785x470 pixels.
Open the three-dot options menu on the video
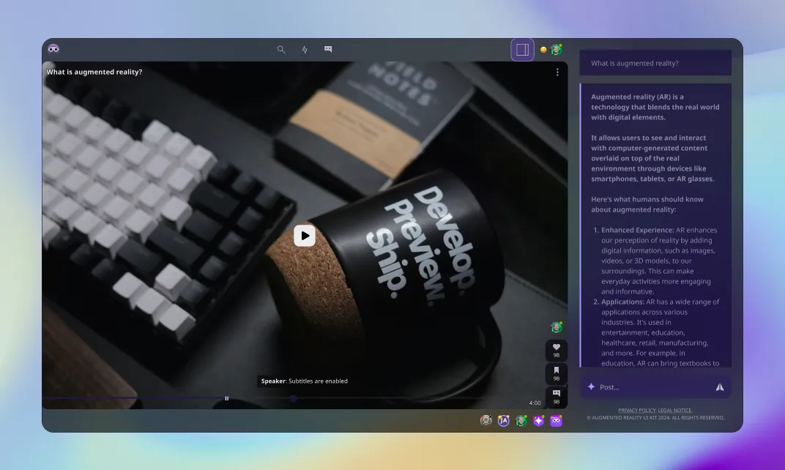(x=557, y=72)
